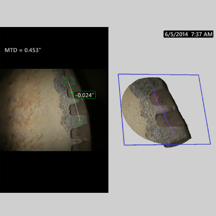The width and height of the screenshot is (216, 216).
Task: Click the top end of the purple profile line
Action: click(152, 85)
